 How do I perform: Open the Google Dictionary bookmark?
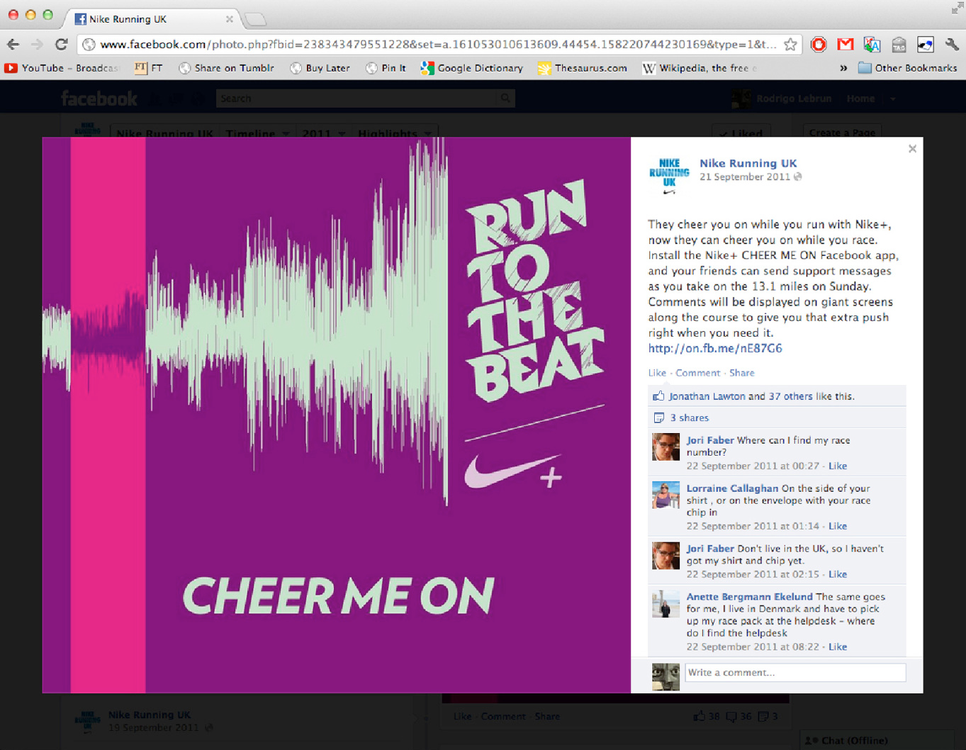pyautogui.click(x=472, y=68)
